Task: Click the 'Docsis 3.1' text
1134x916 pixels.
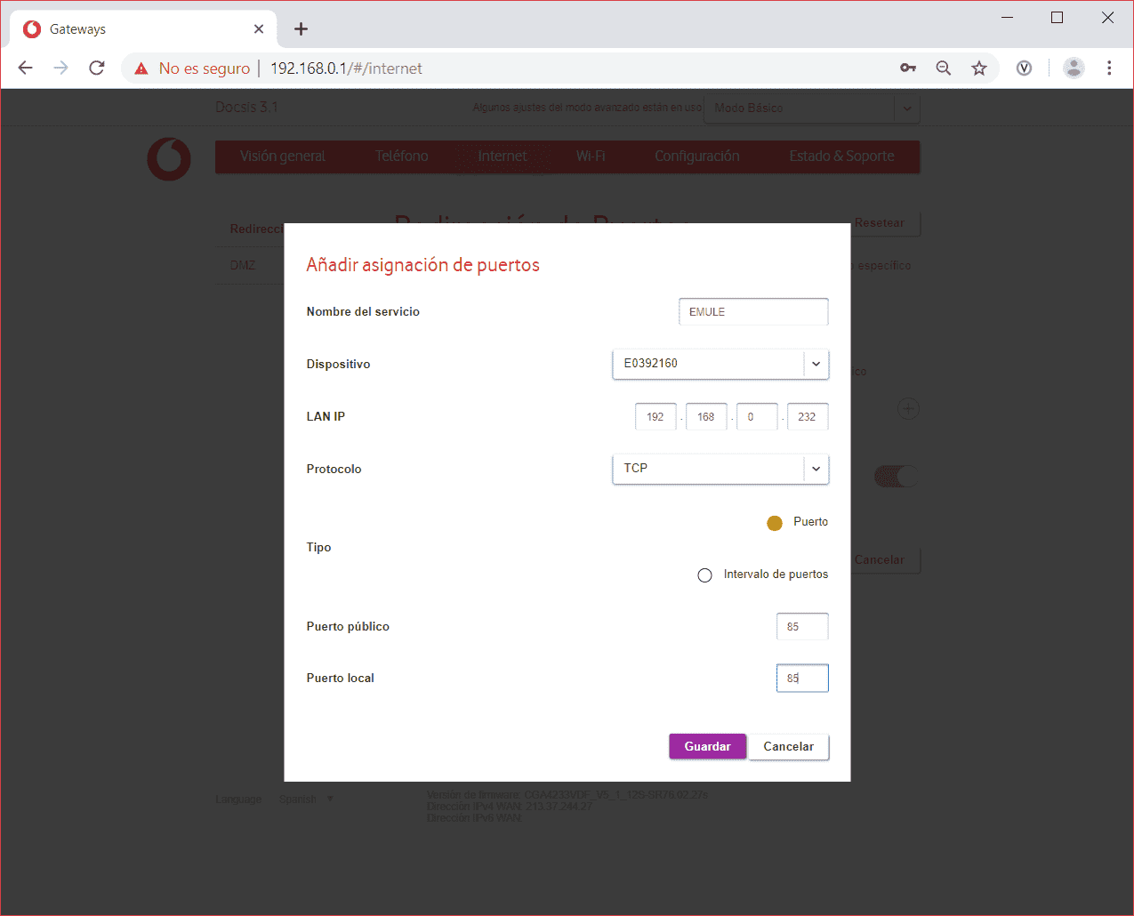Action: pyautogui.click(x=246, y=108)
